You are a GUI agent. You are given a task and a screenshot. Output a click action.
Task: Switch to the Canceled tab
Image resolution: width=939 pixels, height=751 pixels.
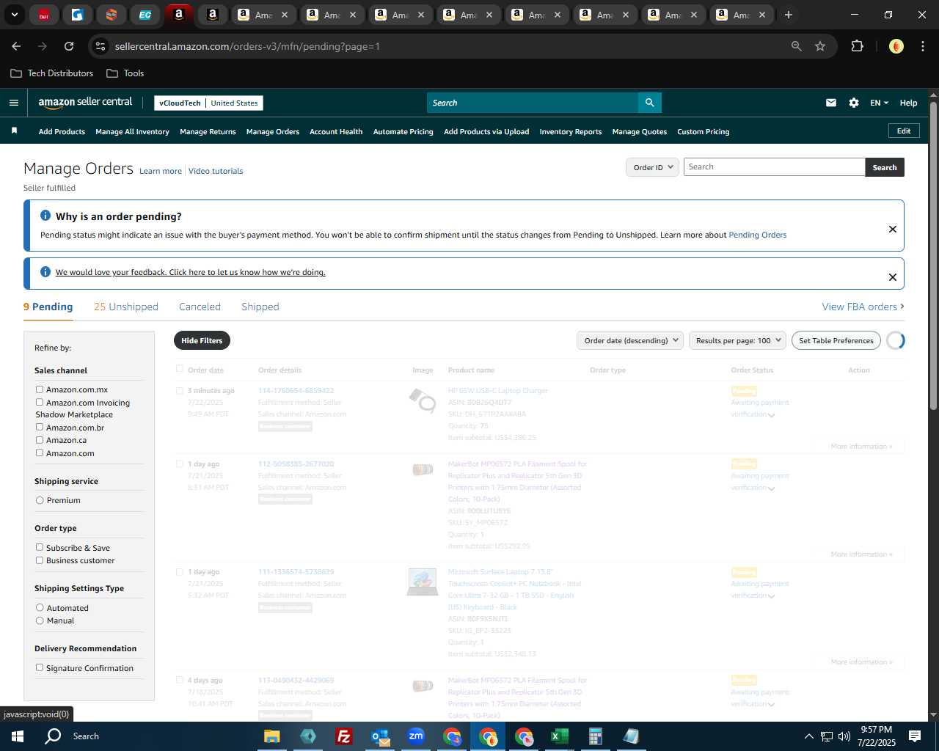click(x=200, y=307)
